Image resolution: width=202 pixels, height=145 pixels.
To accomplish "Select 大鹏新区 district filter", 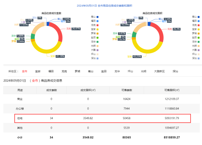I will point(159,71).
